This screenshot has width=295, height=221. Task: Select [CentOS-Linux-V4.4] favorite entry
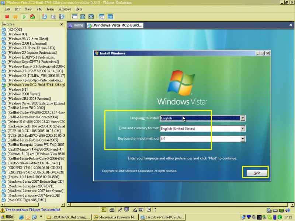pos(35,149)
